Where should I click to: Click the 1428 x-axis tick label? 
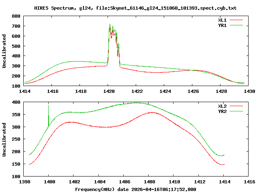pyautogui.click(x=221, y=91)
